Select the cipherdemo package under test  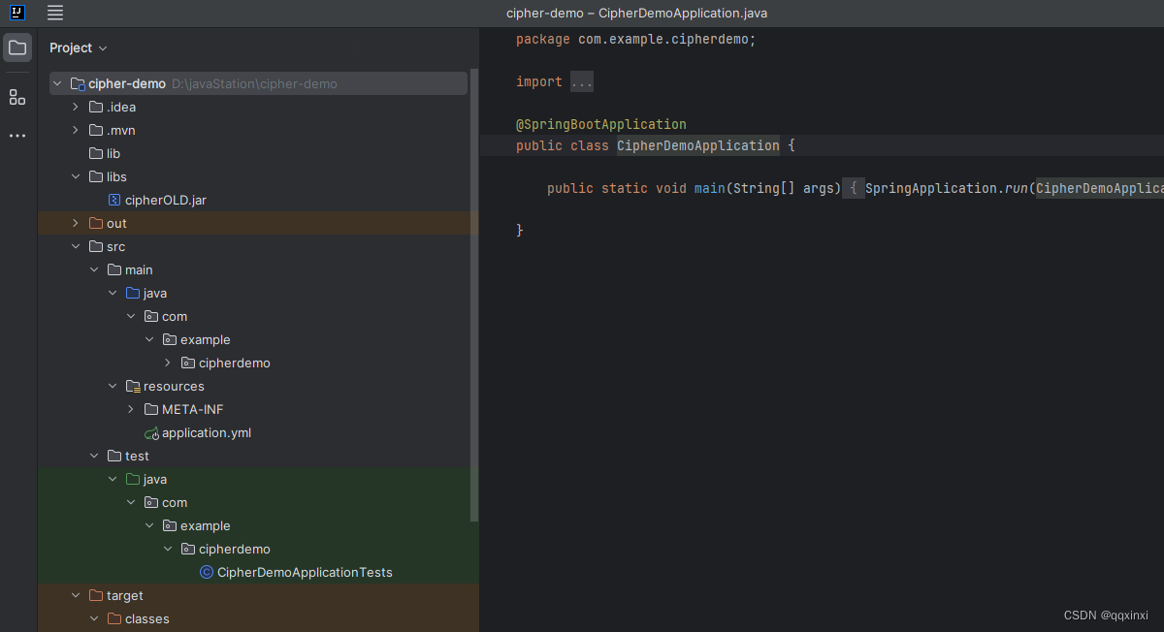click(235, 549)
